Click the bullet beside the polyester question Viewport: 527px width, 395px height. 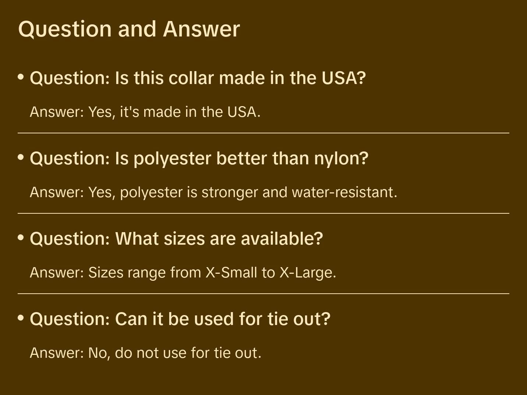click(x=21, y=157)
